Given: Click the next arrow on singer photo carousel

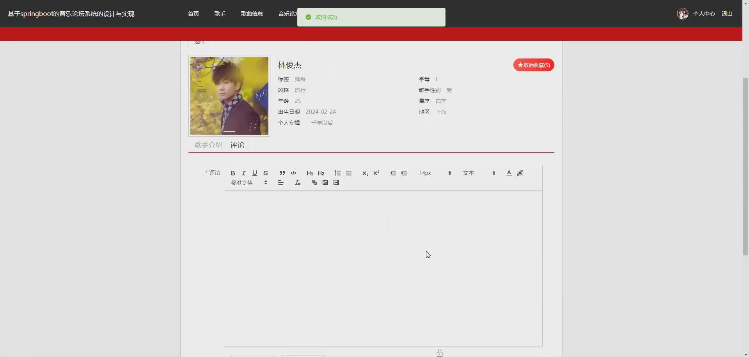Looking at the screenshot, I should (257, 95).
